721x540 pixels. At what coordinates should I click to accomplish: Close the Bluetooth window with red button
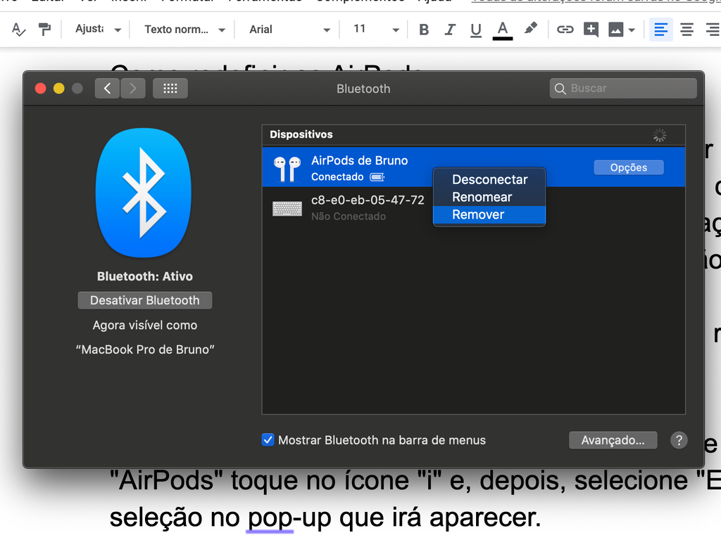pyautogui.click(x=40, y=88)
